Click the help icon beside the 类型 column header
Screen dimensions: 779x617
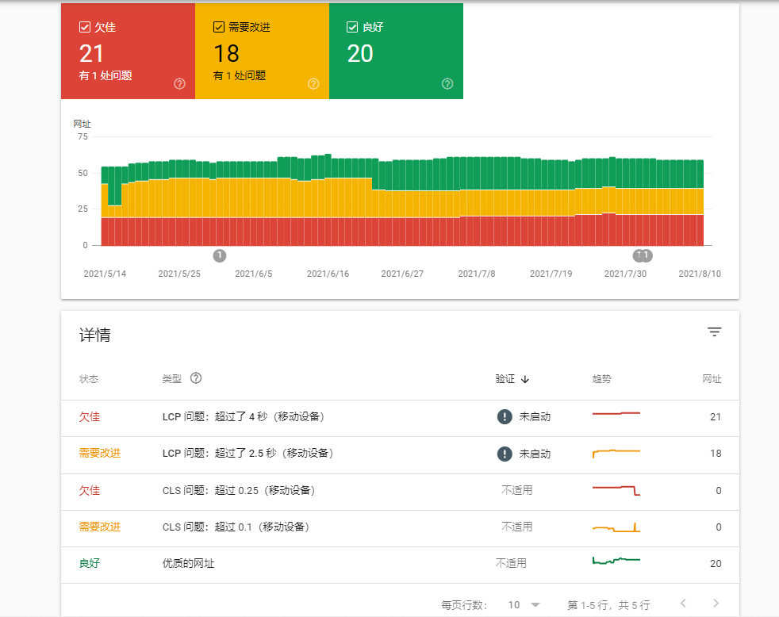coord(194,379)
